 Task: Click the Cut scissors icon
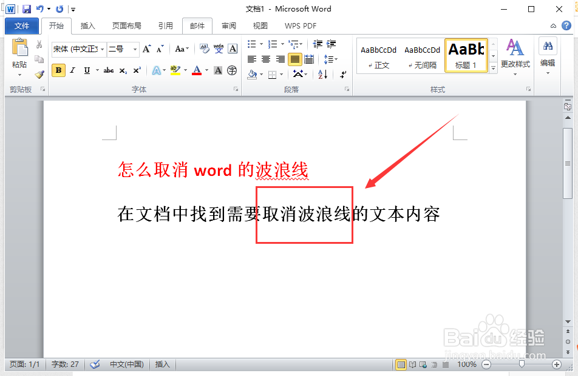pyautogui.click(x=39, y=44)
